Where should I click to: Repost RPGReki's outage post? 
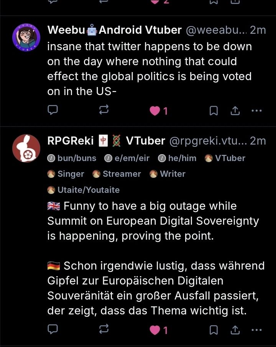(104, 329)
